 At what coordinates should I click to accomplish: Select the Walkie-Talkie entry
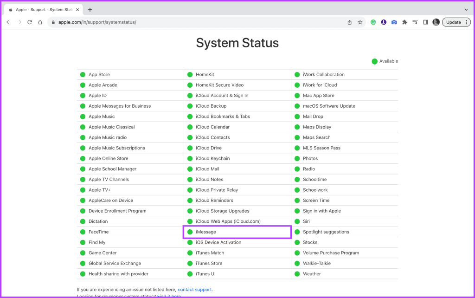(x=317, y=264)
